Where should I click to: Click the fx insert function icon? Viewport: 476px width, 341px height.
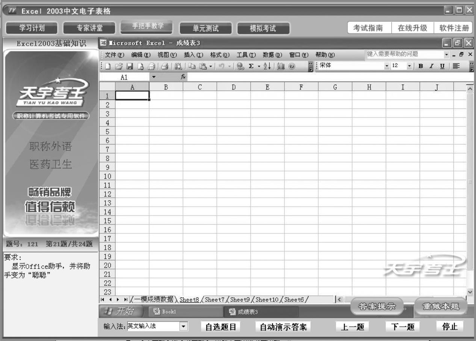click(x=183, y=77)
